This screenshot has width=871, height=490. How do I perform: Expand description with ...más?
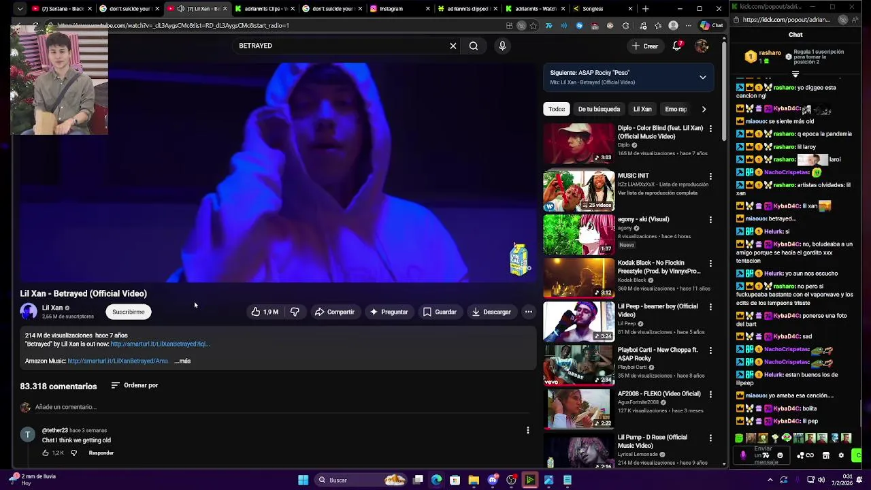pos(182,361)
